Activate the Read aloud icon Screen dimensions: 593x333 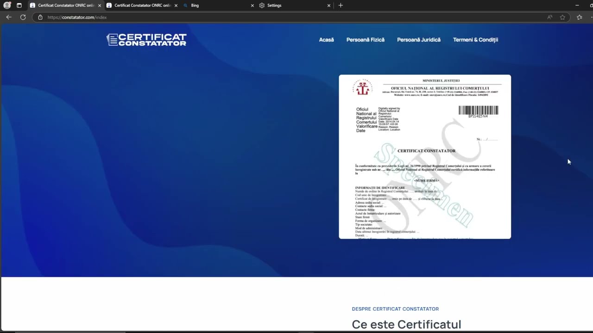(x=550, y=17)
